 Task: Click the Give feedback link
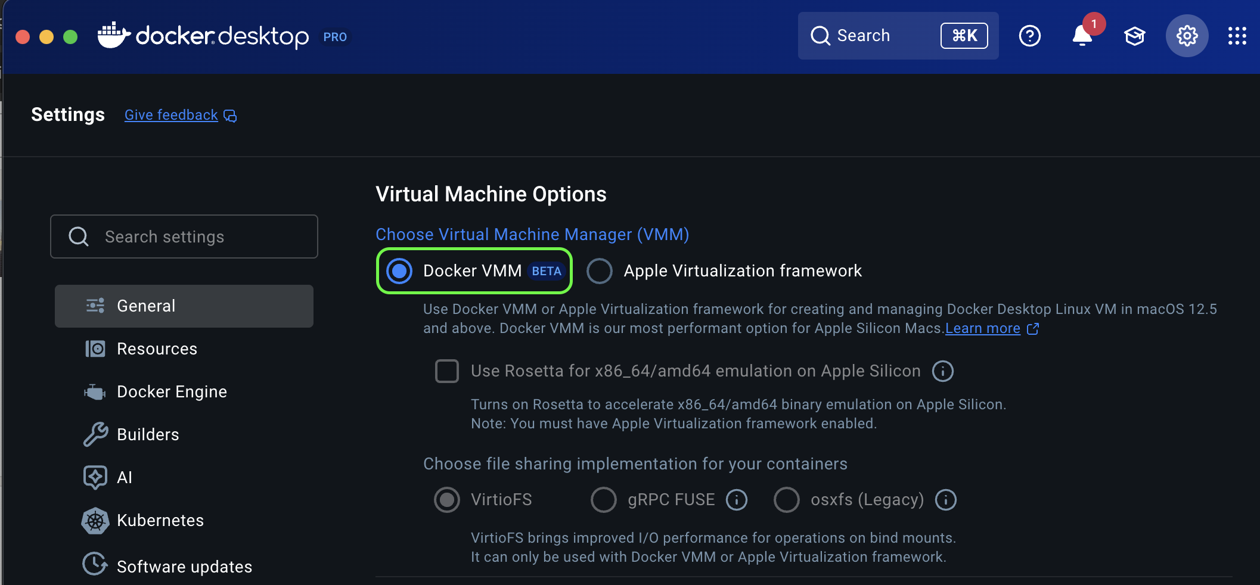pos(171,115)
